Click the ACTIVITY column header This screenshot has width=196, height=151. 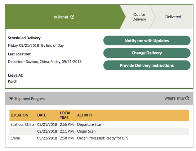[85, 115]
